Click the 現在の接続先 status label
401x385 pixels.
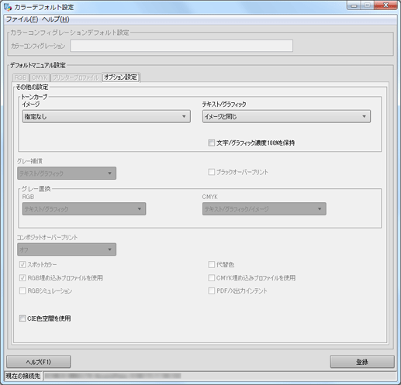tap(23, 376)
